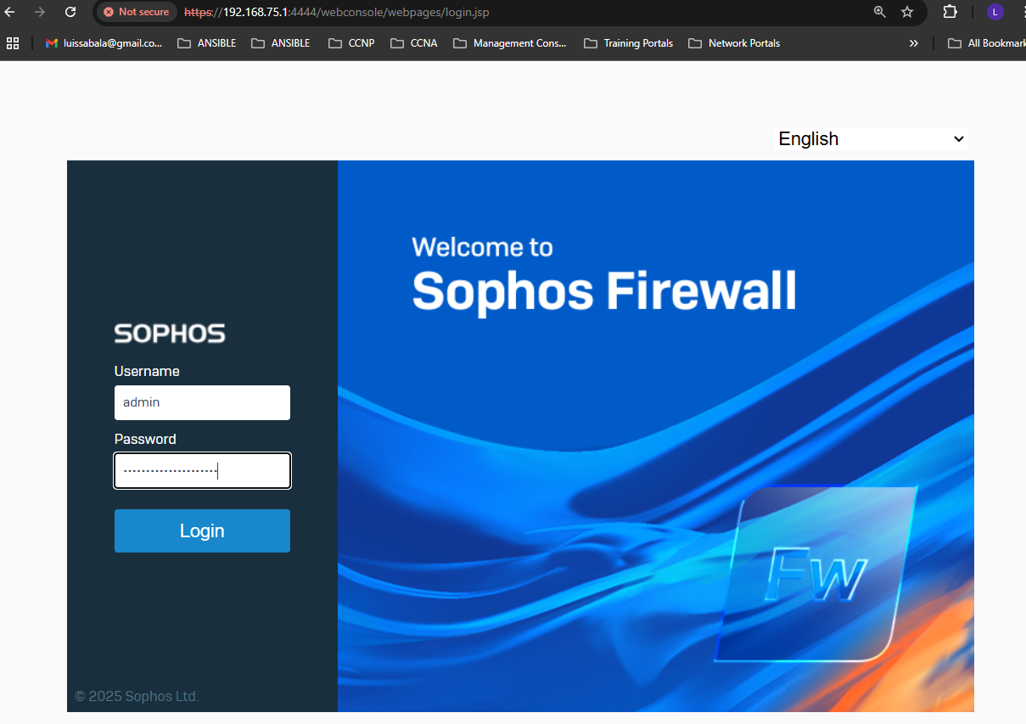Image resolution: width=1026 pixels, height=724 pixels.
Task: Bookmark this page with the star
Action: click(907, 12)
